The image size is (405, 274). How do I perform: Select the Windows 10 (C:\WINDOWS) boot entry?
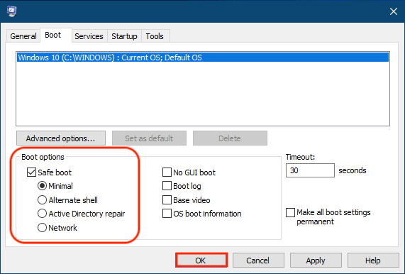point(203,57)
